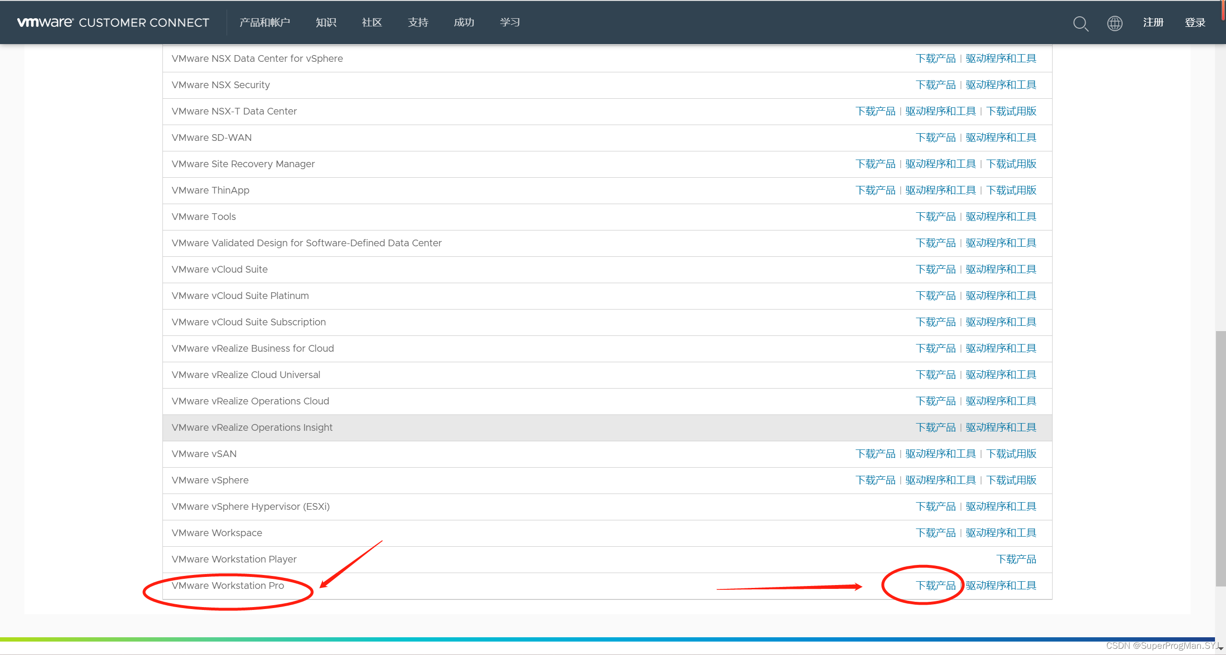Open the globe language selector icon
The width and height of the screenshot is (1226, 655).
point(1114,23)
